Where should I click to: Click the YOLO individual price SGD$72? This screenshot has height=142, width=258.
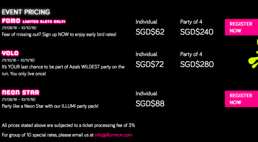pyautogui.click(x=149, y=64)
